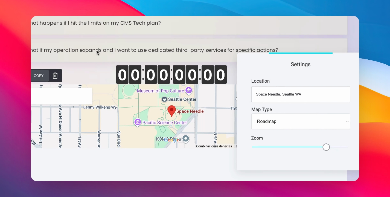Click the Zoom slider handle

tap(326, 147)
